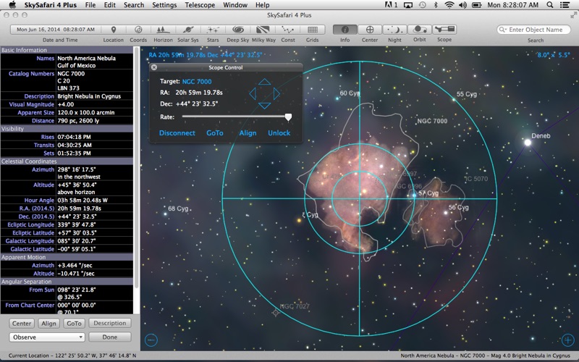Open the Telescope menu

click(199, 5)
